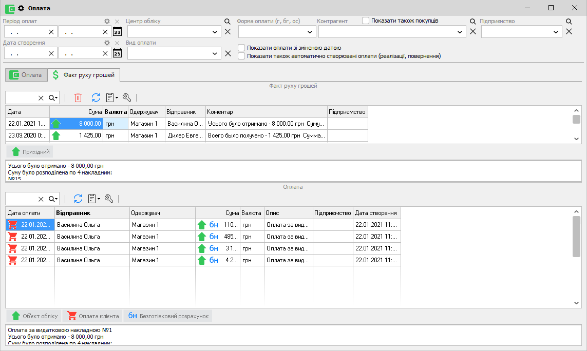Click the Безготівковий розрахунок button
The height and width of the screenshot is (351, 587).
point(168,316)
